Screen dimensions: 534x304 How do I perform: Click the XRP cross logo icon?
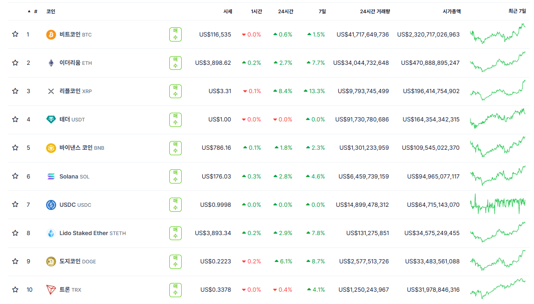click(x=51, y=91)
